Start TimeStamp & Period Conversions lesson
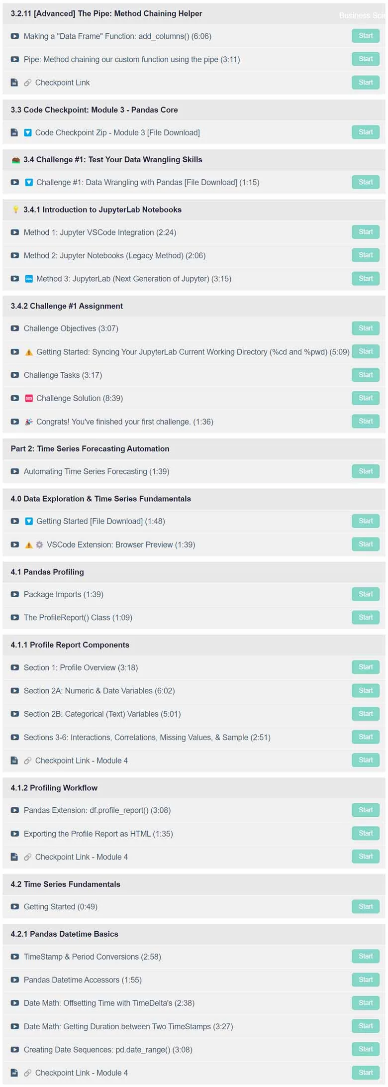Screen dimensions: 388x1087 (366, 956)
